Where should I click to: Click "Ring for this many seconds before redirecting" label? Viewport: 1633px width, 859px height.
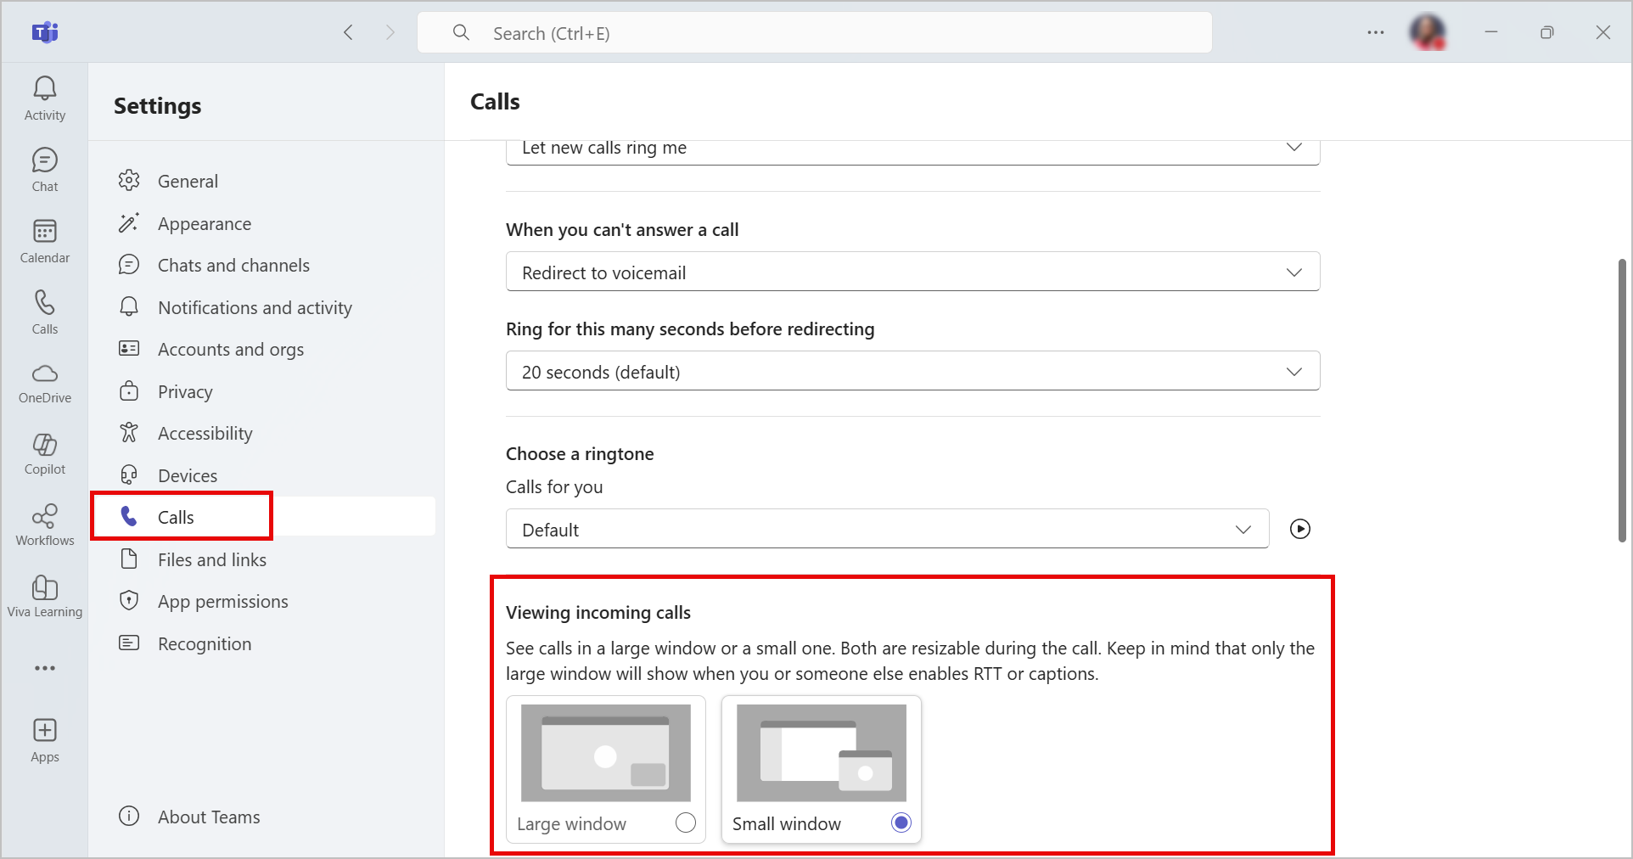[690, 328]
